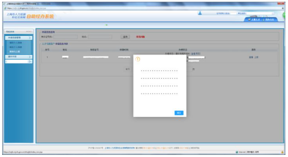Click the 姓名 name input field

coord(100,37)
